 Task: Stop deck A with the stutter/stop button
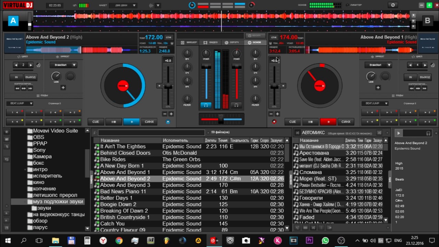(x=114, y=121)
